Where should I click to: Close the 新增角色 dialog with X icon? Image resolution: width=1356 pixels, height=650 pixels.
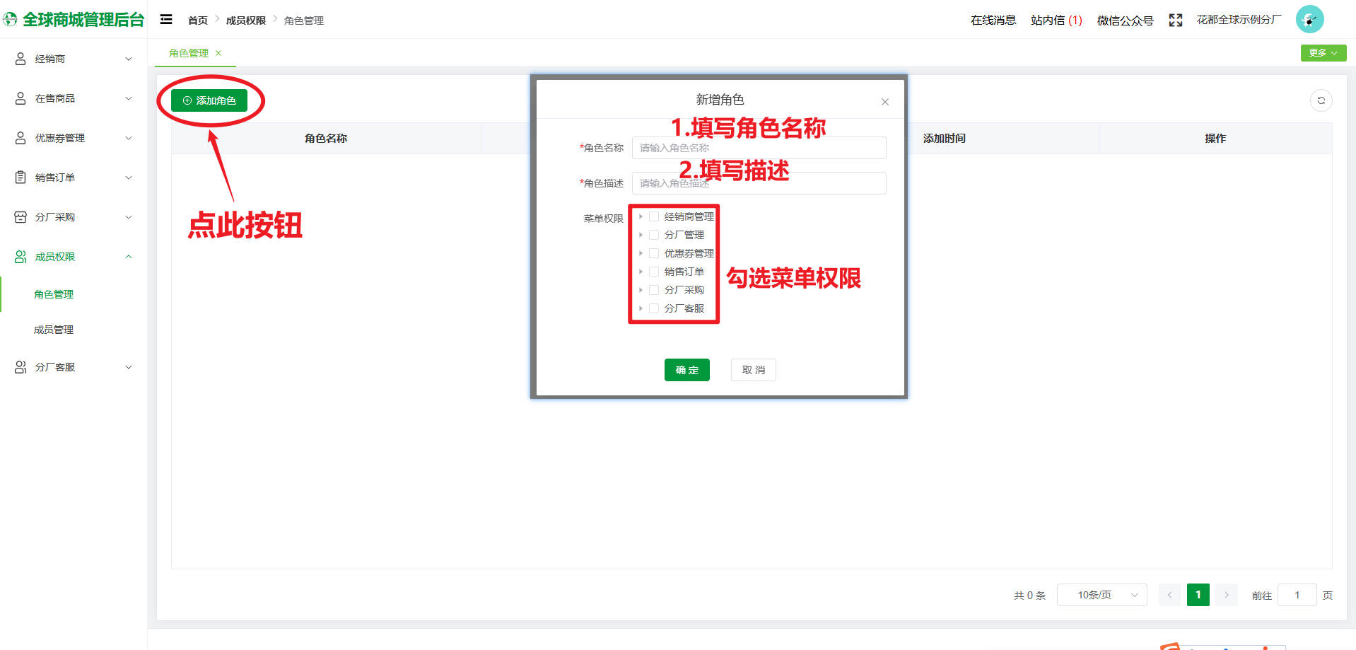pyautogui.click(x=884, y=102)
